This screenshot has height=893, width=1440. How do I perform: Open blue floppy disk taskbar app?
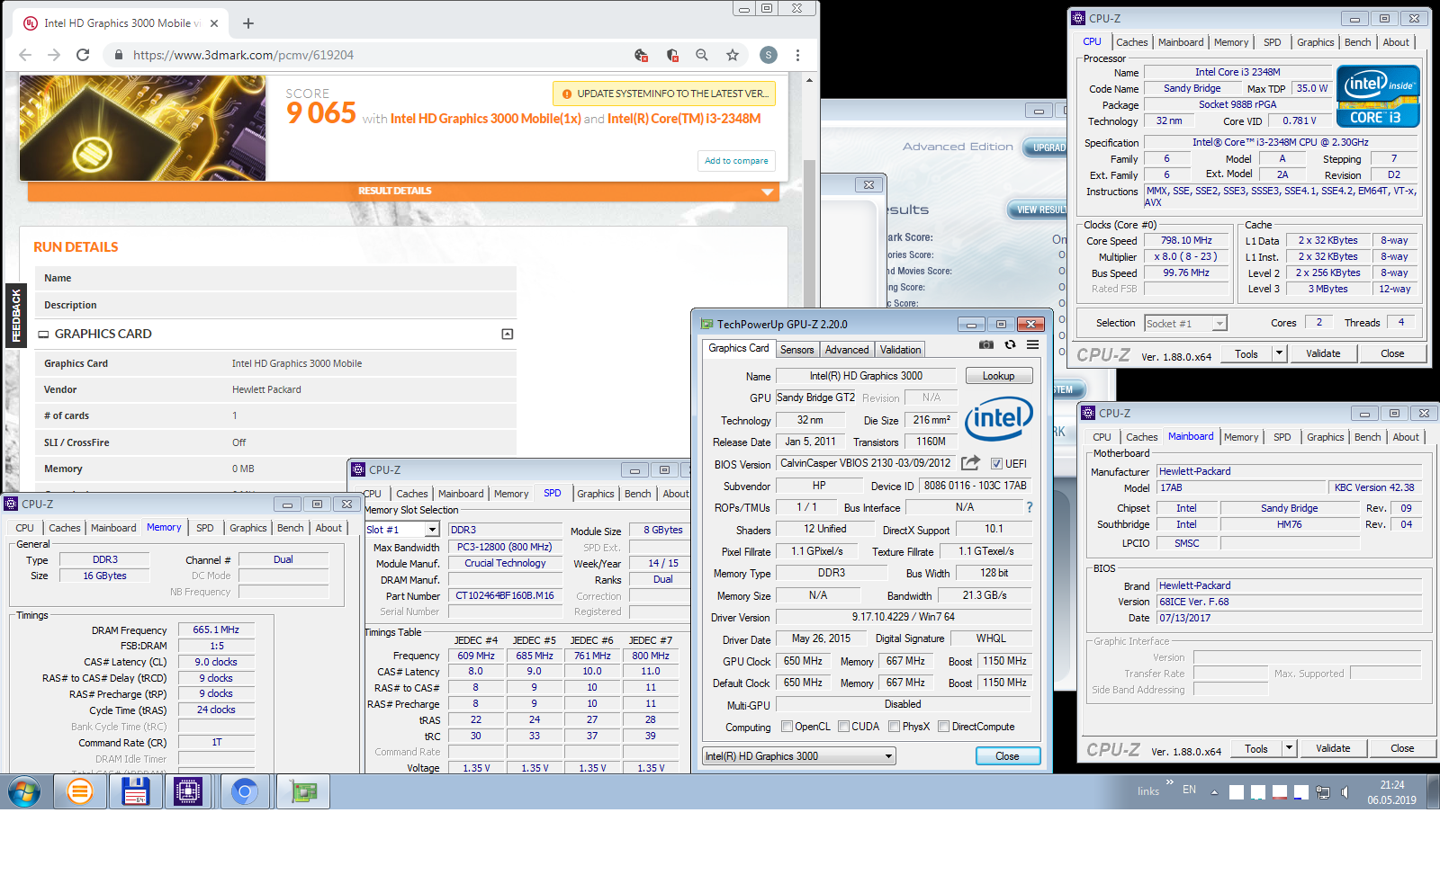point(135,791)
